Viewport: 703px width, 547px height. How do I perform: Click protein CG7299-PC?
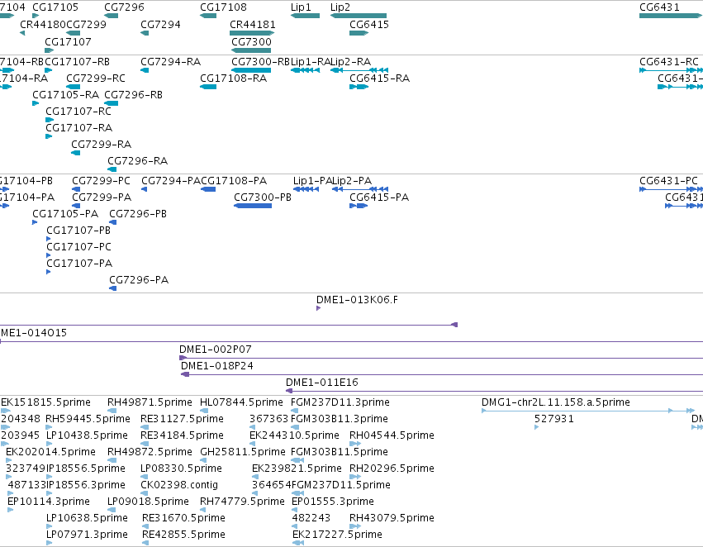[x=102, y=181]
